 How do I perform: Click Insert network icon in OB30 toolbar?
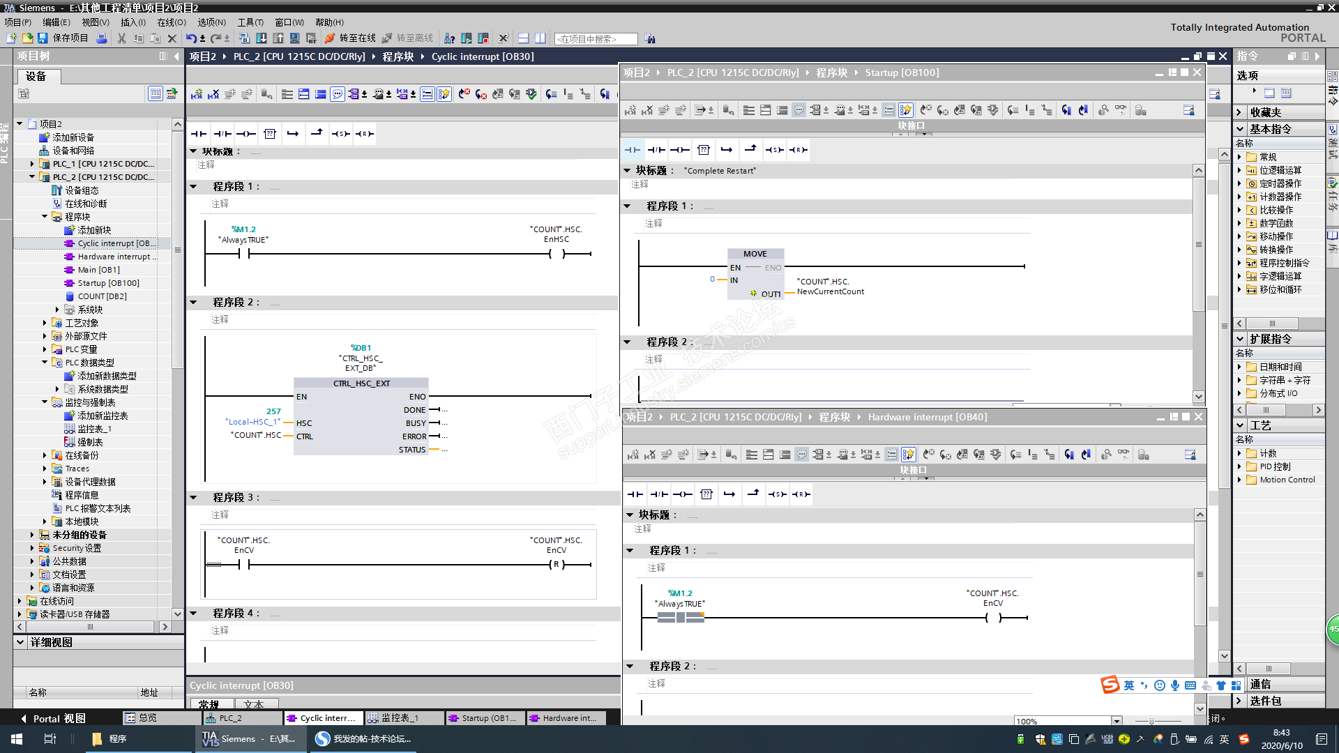[197, 94]
